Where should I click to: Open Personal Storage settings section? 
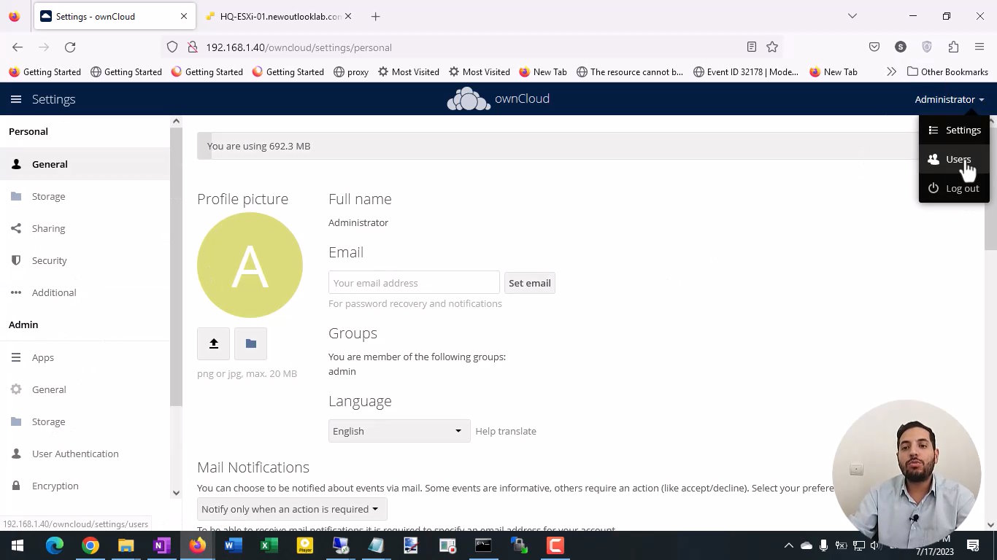pyautogui.click(x=85, y=196)
